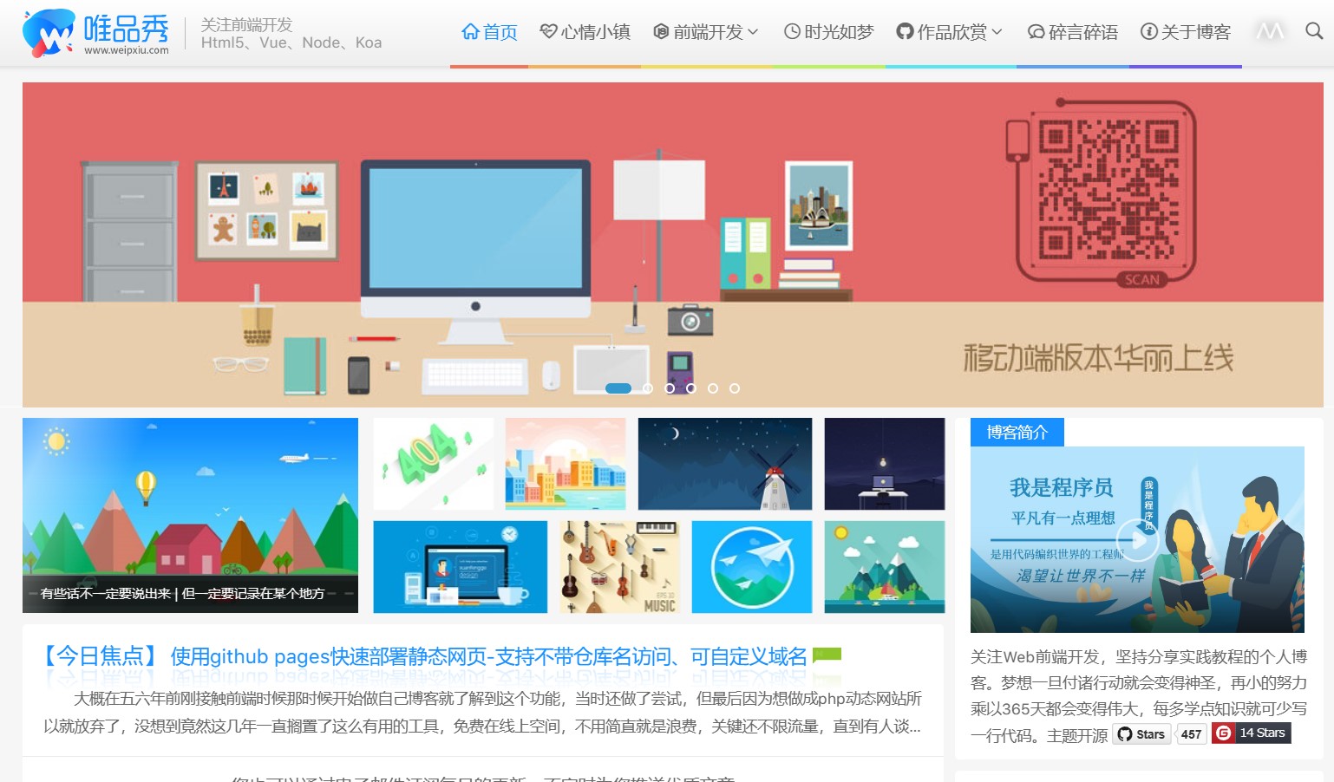
Task: Select the second carousel indicator dot
Action: [648, 388]
